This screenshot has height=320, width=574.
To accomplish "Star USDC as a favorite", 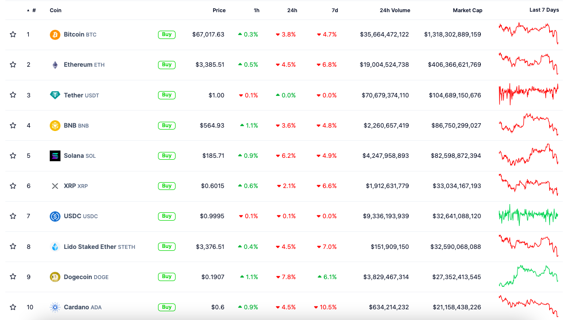I will tap(13, 216).
